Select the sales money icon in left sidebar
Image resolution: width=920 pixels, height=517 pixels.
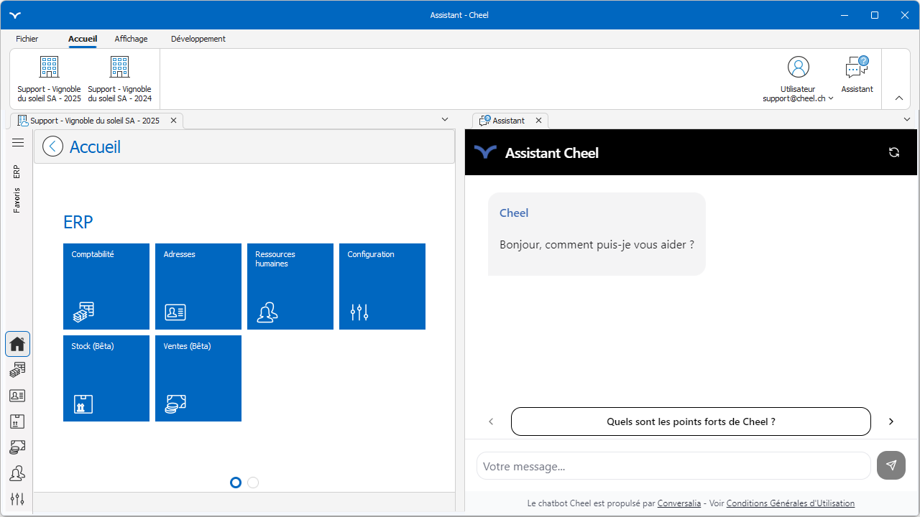tap(18, 447)
